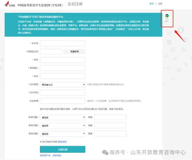192x160 pixels.
Task: Click the 找回密码 link
Action: [x=57, y=155]
